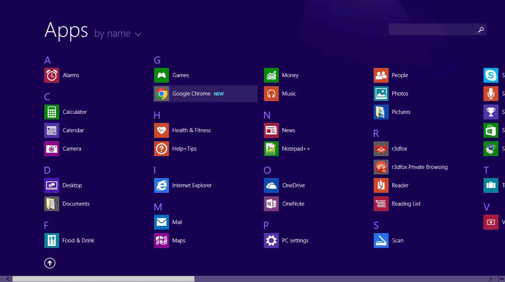The image size is (505, 282).
Task: Click the letter H group header
Action: pyautogui.click(x=157, y=115)
